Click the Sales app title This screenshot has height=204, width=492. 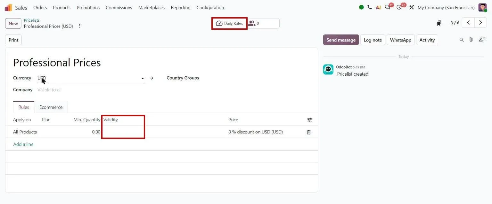click(21, 7)
